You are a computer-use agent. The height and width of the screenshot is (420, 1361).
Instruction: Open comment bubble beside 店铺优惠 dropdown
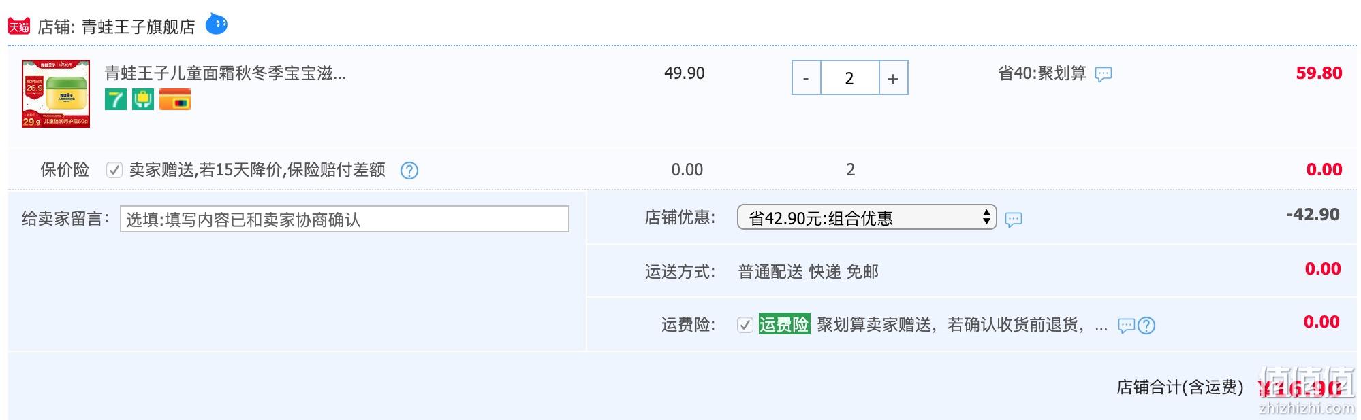tap(1014, 220)
